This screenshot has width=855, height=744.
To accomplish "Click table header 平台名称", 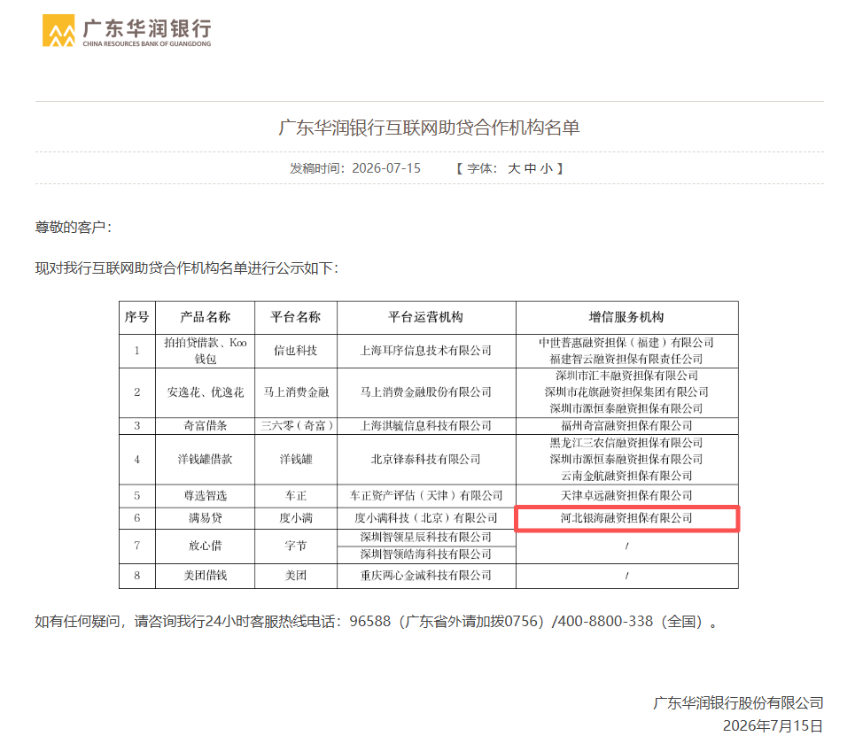I will (296, 317).
